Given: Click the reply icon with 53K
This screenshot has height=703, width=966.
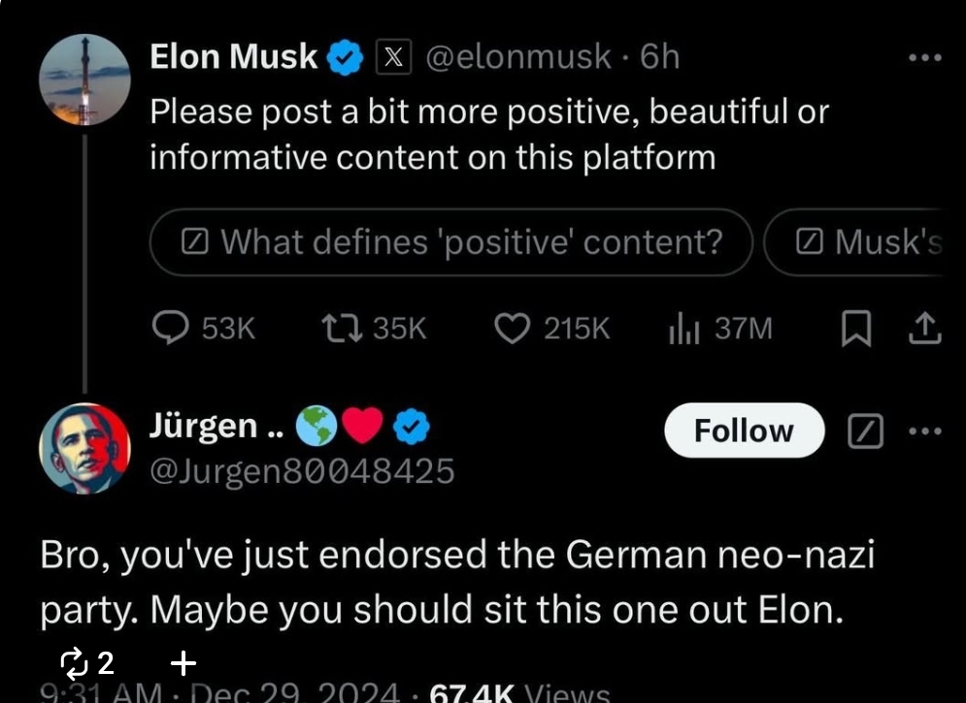Looking at the screenshot, I should 172,330.
